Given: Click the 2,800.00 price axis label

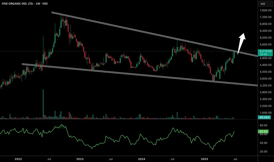Looking at the screenshot, I should [265, 92].
